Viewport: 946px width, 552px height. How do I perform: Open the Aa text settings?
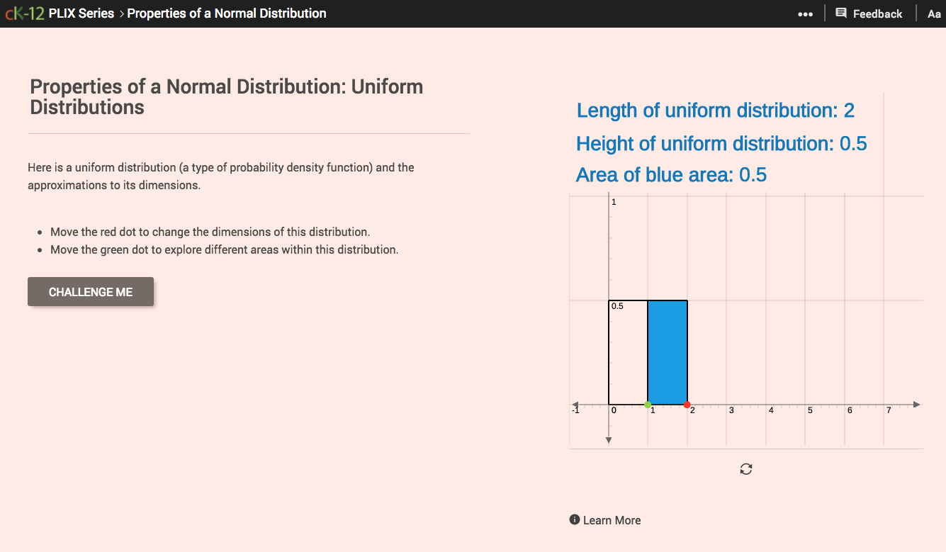[x=934, y=13]
